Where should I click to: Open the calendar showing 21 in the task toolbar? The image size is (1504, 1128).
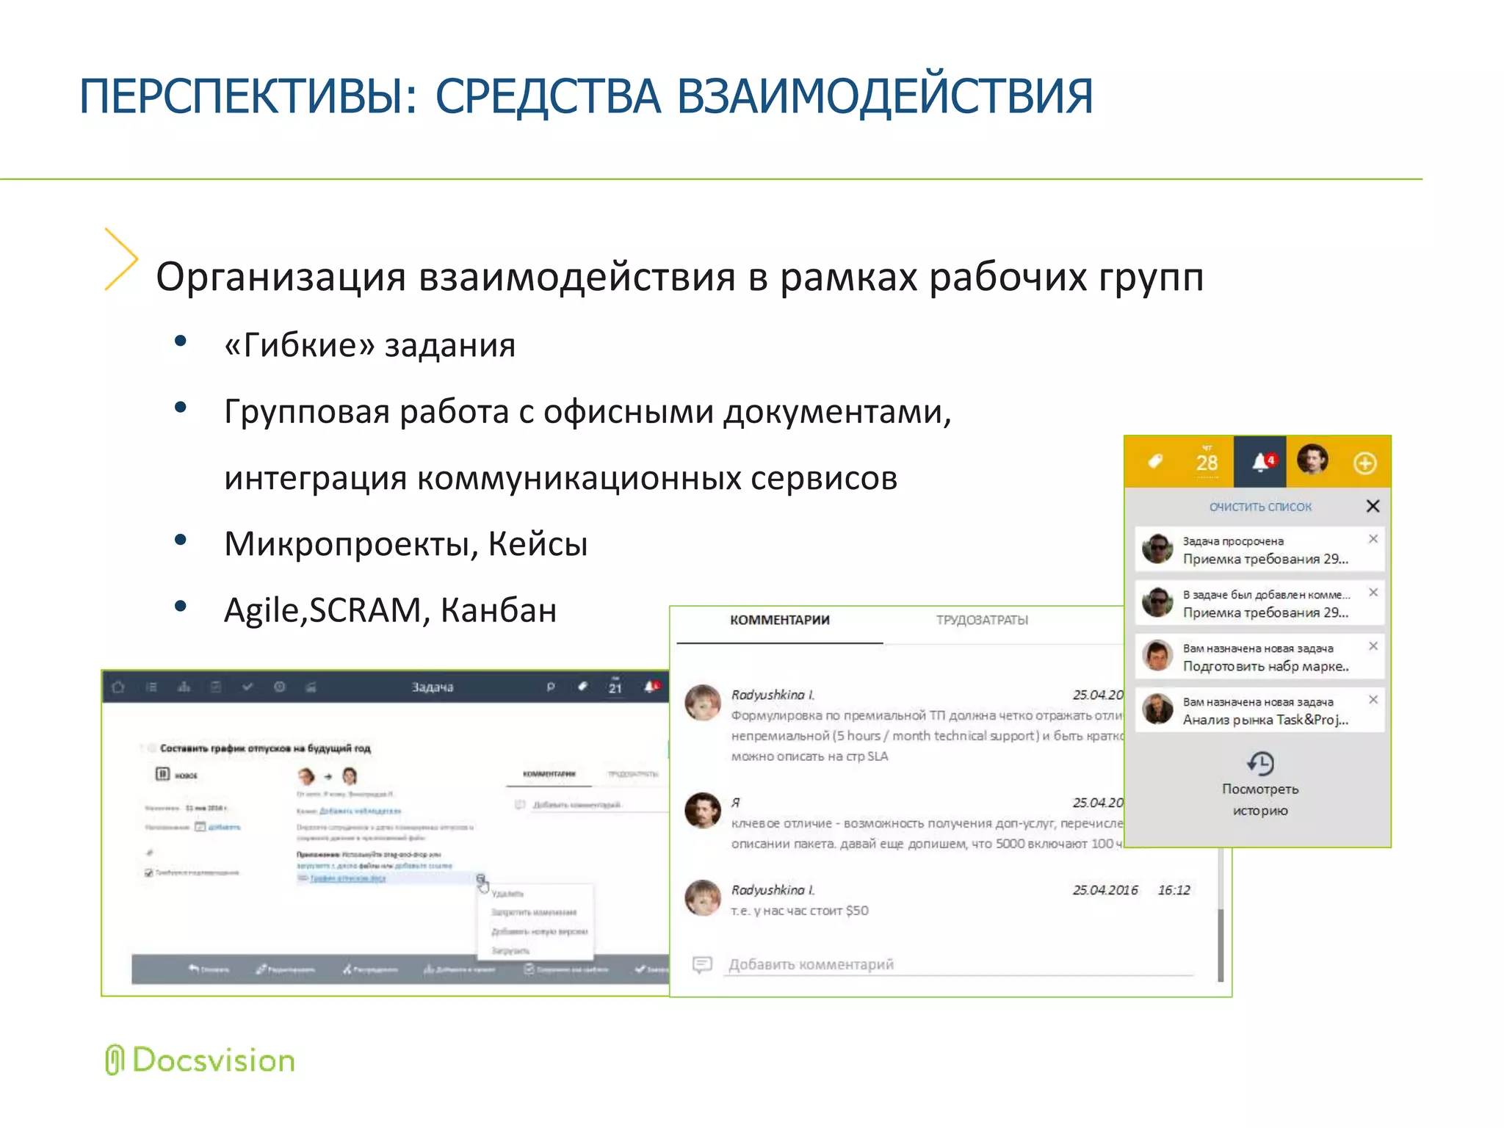[615, 686]
